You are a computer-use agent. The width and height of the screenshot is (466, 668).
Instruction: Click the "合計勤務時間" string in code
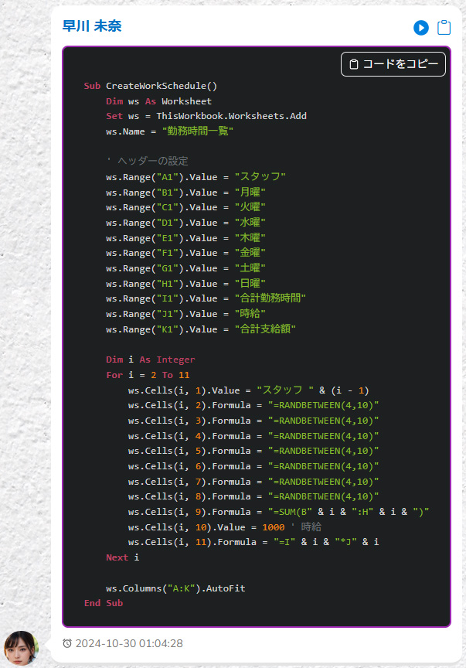point(270,298)
